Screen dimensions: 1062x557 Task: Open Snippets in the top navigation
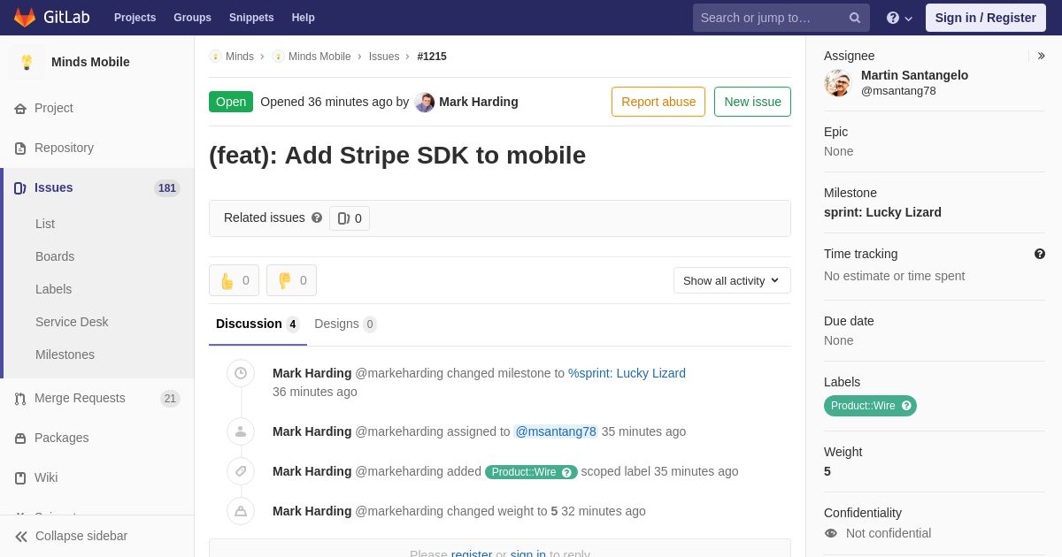(x=251, y=18)
